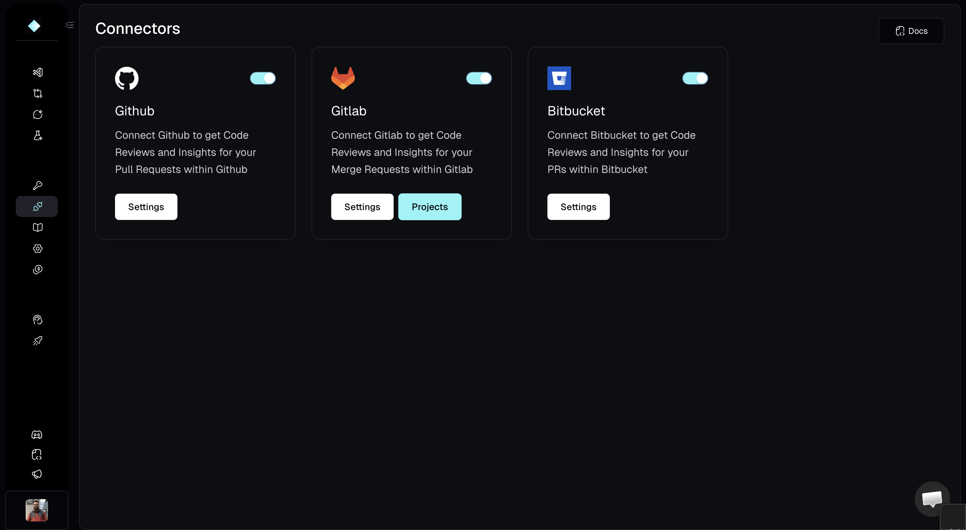This screenshot has width=966, height=530.
Task: Toggle the Bitbucket connector off
Action: [x=695, y=78]
